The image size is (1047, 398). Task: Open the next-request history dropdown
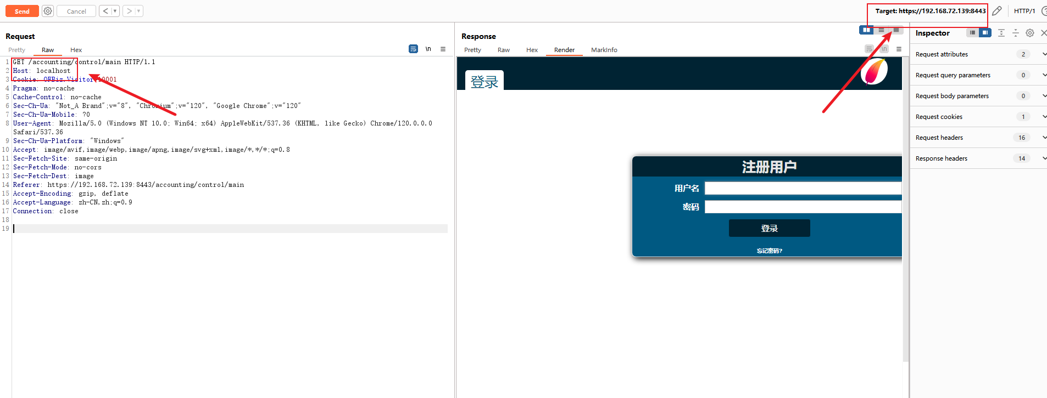[x=139, y=11]
